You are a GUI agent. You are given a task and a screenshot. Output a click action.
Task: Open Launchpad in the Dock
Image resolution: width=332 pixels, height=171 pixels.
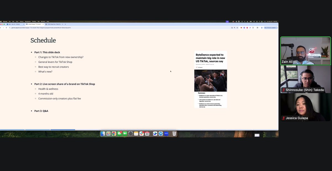[x=108, y=134]
